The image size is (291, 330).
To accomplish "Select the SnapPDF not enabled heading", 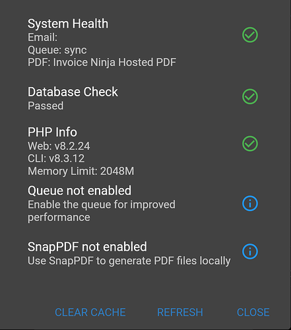I will [x=87, y=247].
